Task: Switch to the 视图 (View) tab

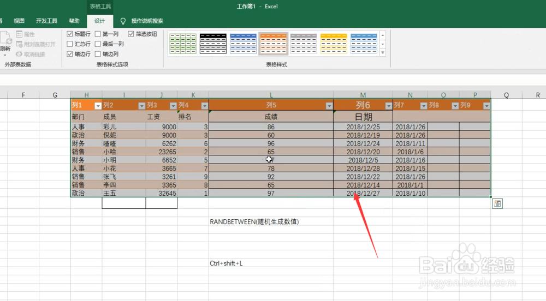Action: pos(19,21)
